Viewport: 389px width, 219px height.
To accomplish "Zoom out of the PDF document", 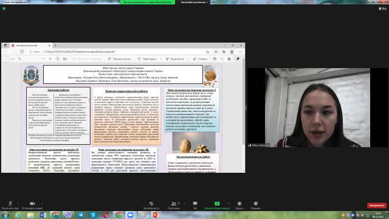I will 43,59.
